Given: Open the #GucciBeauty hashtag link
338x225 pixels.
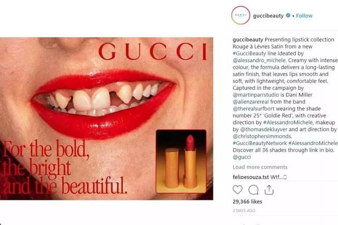Looking at the screenshot, I should 249,54.
